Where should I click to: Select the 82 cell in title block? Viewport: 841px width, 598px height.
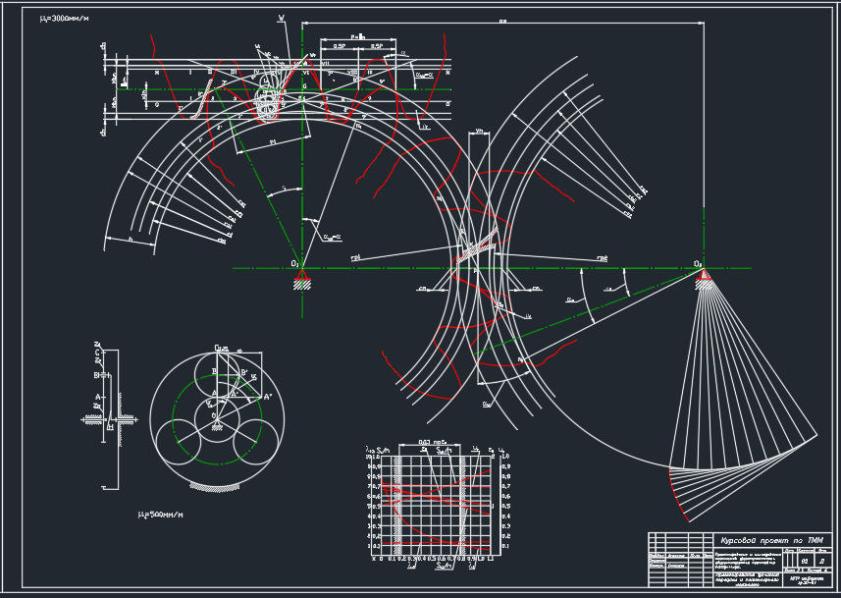tap(805, 561)
